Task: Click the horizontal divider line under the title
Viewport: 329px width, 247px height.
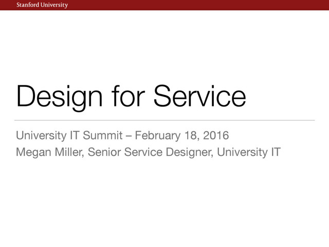Action: [x=164, y=120]
